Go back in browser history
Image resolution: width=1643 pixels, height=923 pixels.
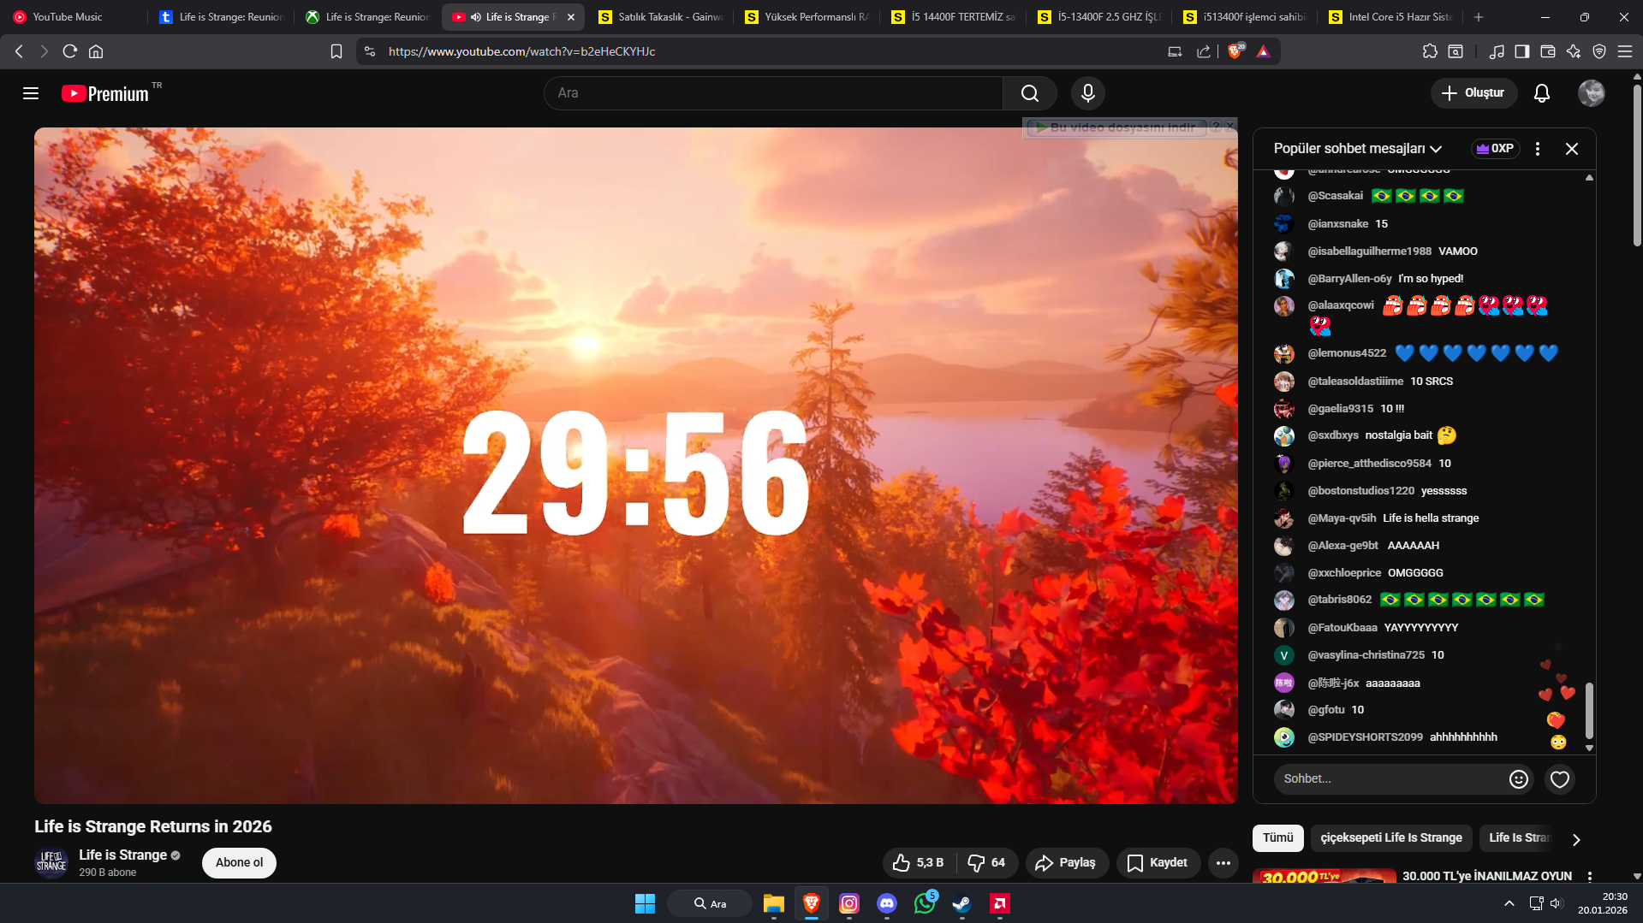[19, 51]
